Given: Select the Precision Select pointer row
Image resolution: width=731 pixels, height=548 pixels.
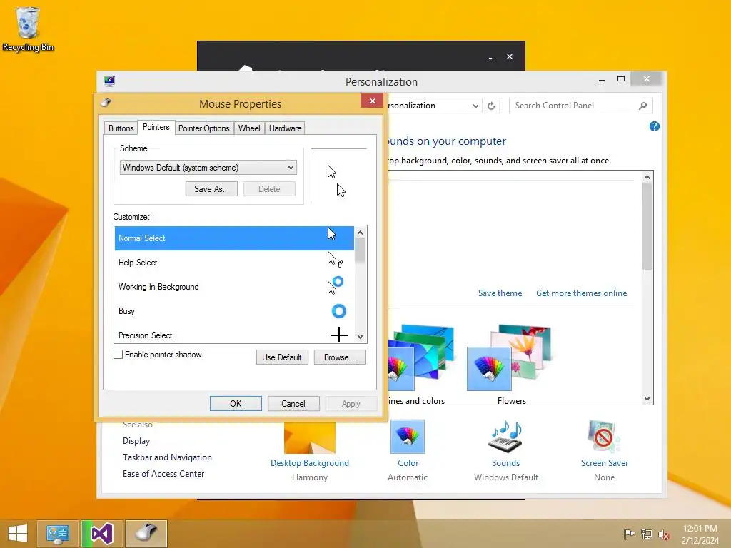Looking at the screenshot, I should pyautogui.click(x=234, y=334).
